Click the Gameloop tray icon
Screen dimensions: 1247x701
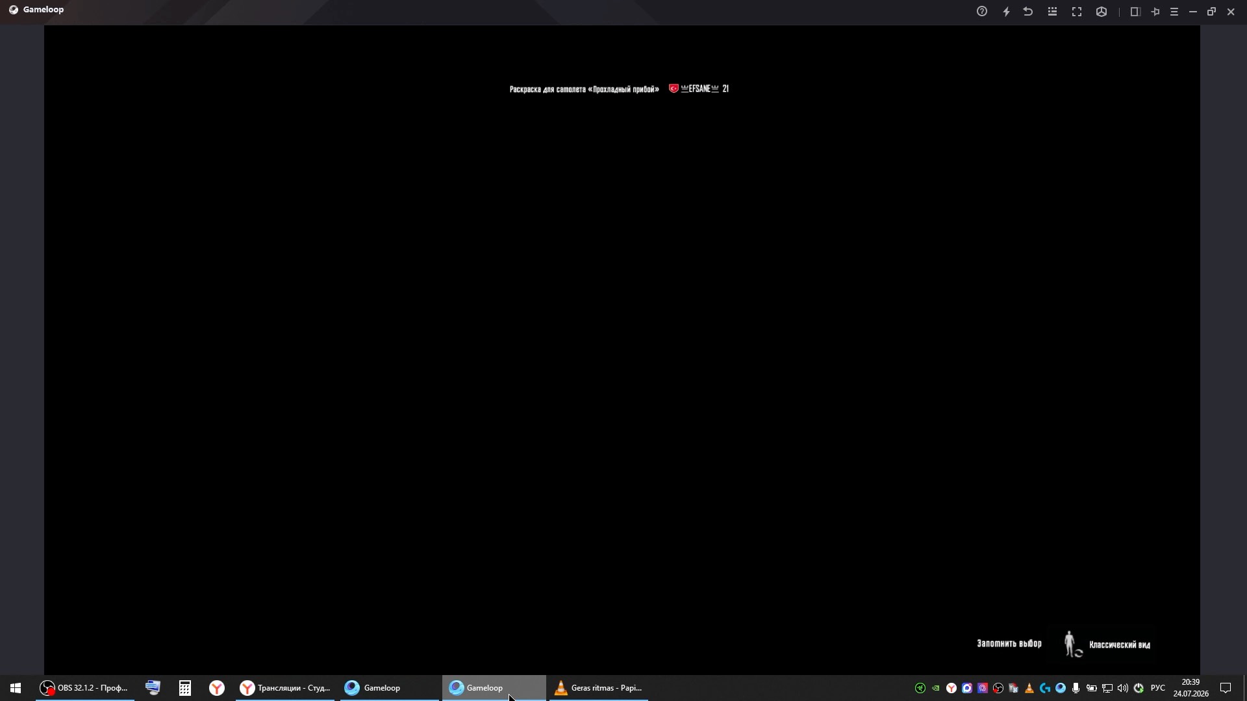[x=1061, y=688]
